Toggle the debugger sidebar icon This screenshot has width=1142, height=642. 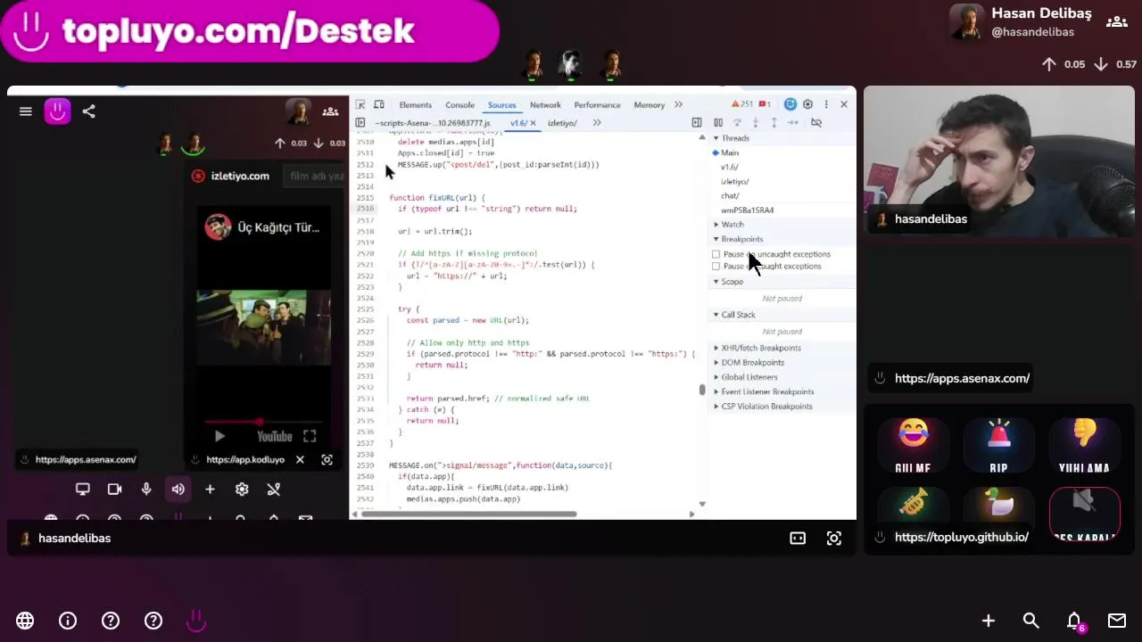pyautogui.click(x=697, y=123)
